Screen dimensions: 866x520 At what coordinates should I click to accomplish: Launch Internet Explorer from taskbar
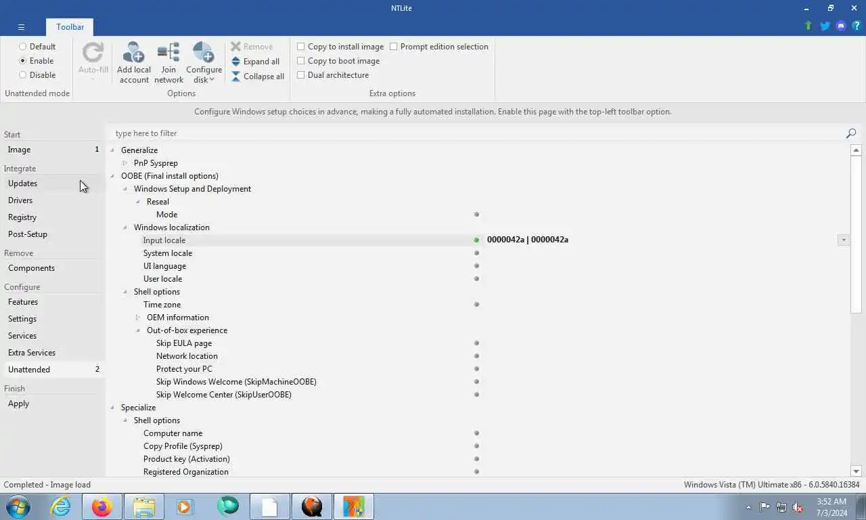point(61,506)
